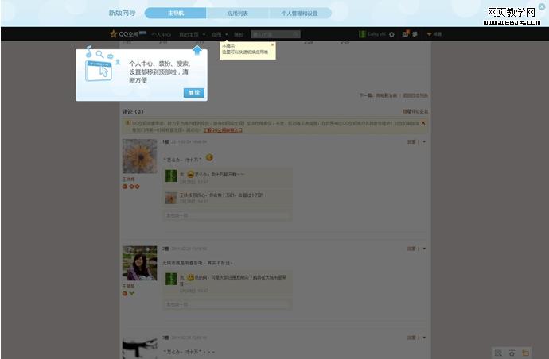Dismiss the yellow QQ空间 notice banner
The image size is (549, 359).
click(x=423, y=123)
